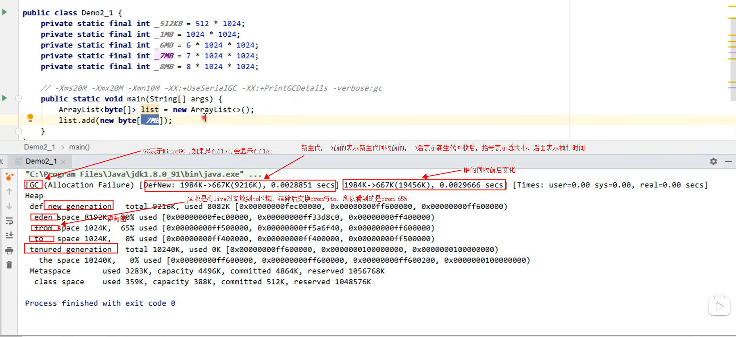736x337 pixels.
Task: Click the run gutter arrow beside class Demo2_1
Action: pyautogui.click(x=4, y=12)
